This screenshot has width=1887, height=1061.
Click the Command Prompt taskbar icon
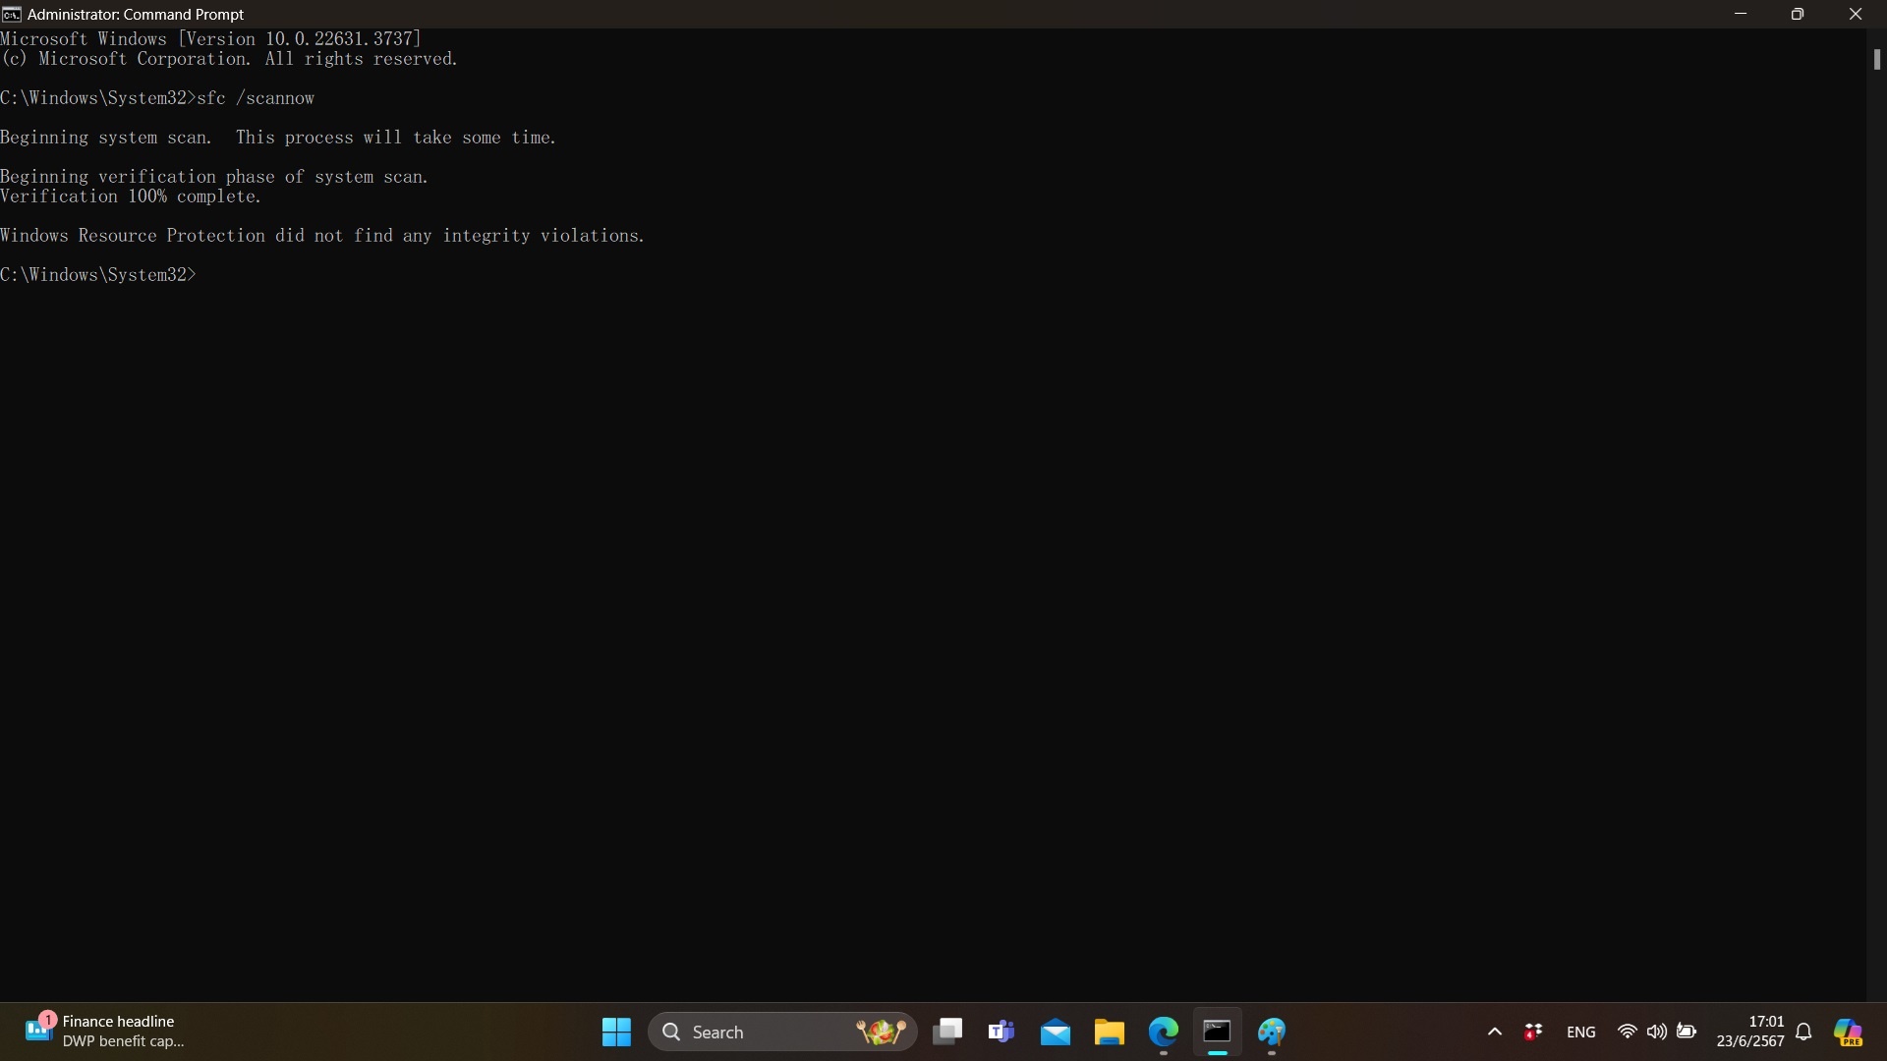tap(1218, 1032)
